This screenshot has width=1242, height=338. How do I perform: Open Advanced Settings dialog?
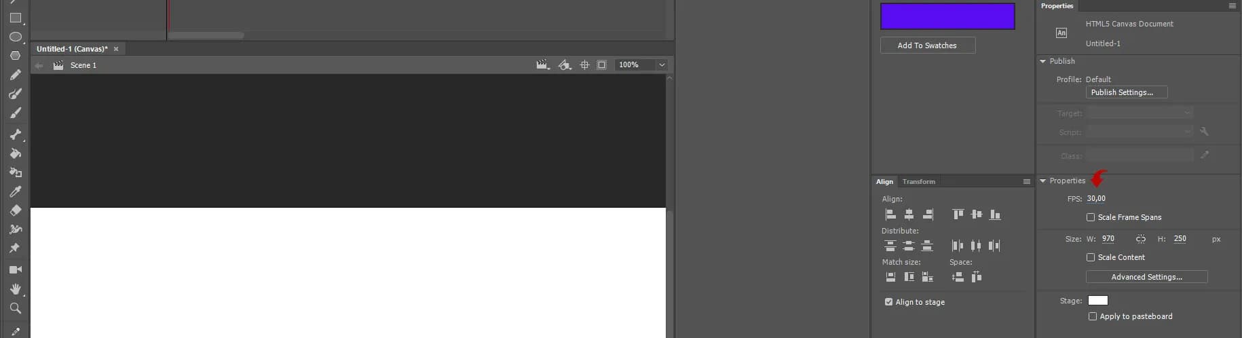click(x=1146, y=277)
